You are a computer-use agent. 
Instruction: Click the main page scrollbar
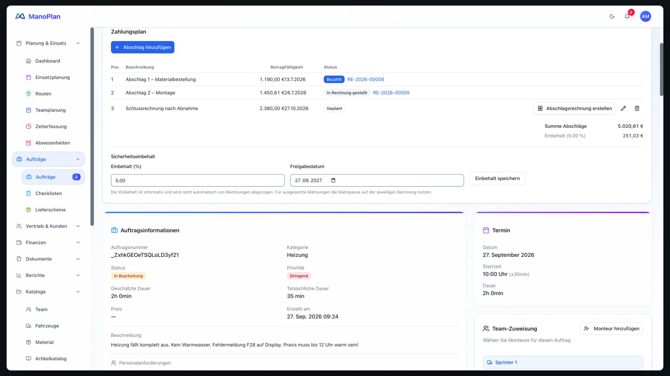[x=661, y=69]
